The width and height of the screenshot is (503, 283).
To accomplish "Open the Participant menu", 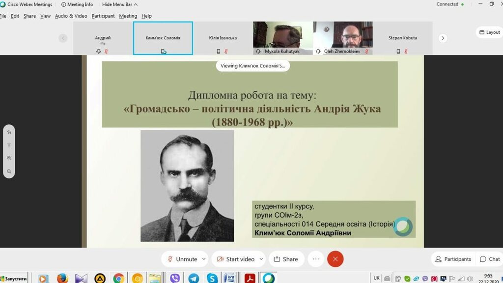I will point(103,16).
